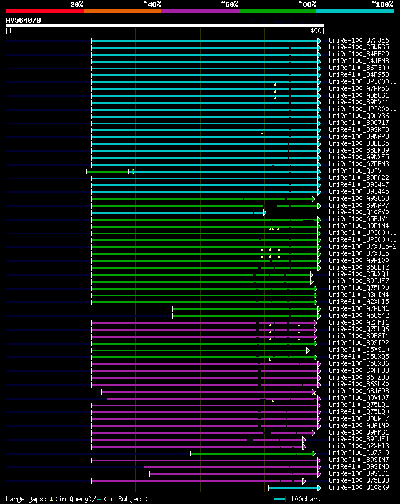Select the UniRef100_A8J698 label
This screenshot has height=504, width=400.
pos(359,391)
